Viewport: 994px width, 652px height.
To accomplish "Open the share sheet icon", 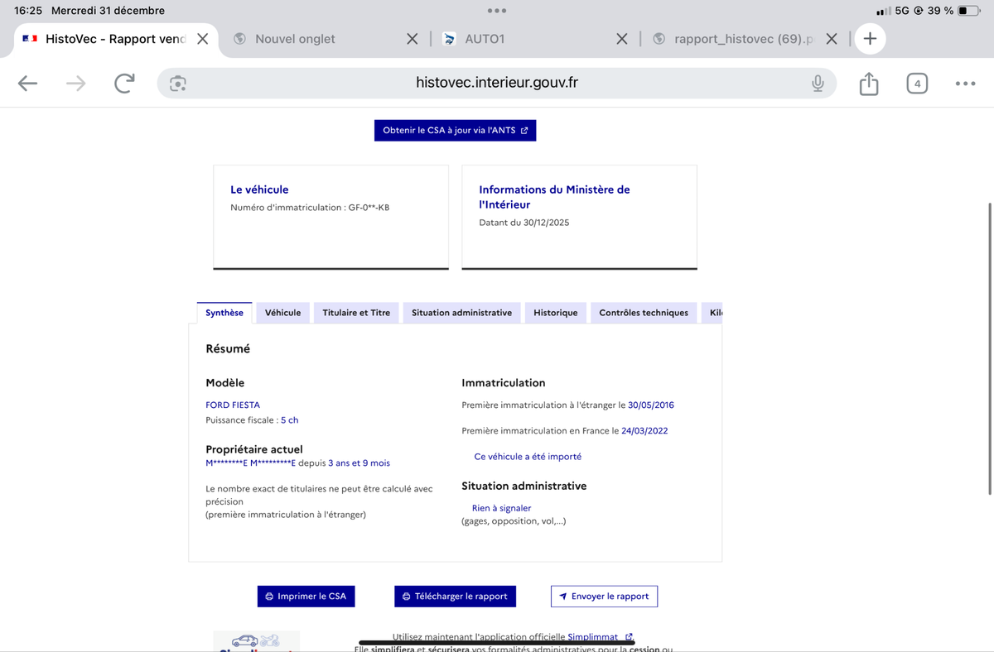I will [x=868, y=84].
